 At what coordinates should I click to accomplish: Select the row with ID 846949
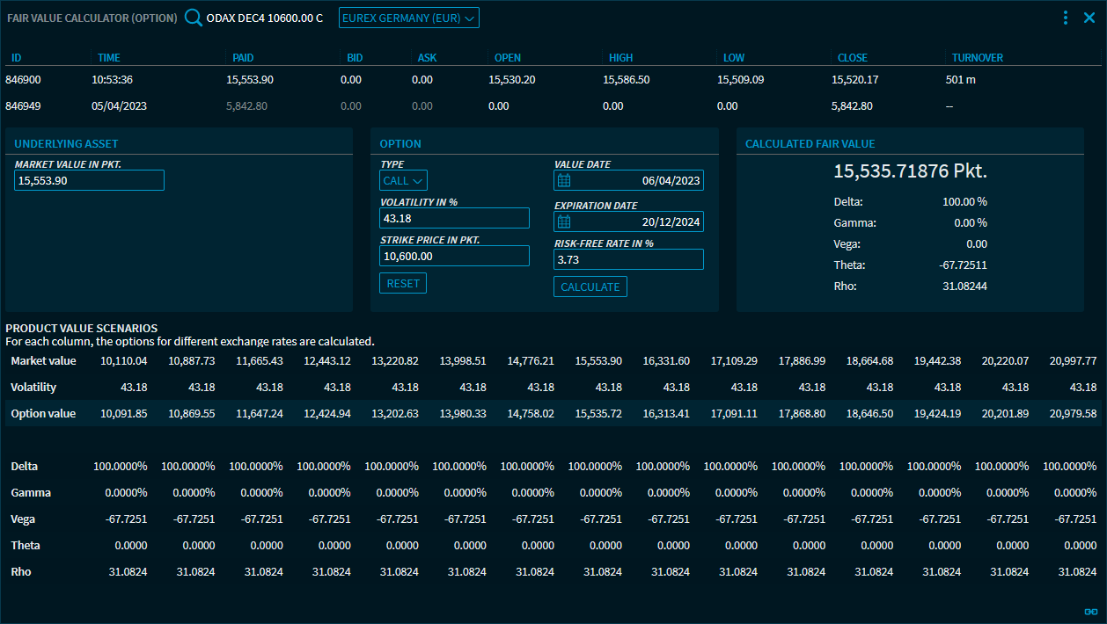[24, 105]
